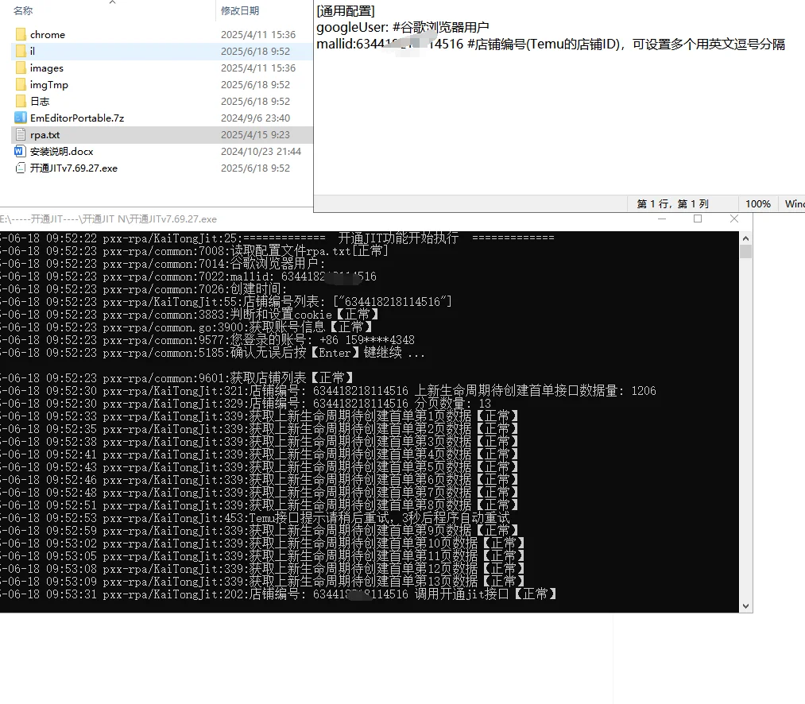Click the 读取配置文件rpa.txt[正常] console line
Image resolution: width=805 pixels, height=704 pixels.
coord(194,251)
